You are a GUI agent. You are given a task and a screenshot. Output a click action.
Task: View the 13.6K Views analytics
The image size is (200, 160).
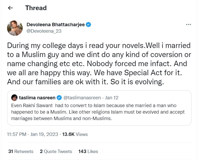click(x=75, y=134)
